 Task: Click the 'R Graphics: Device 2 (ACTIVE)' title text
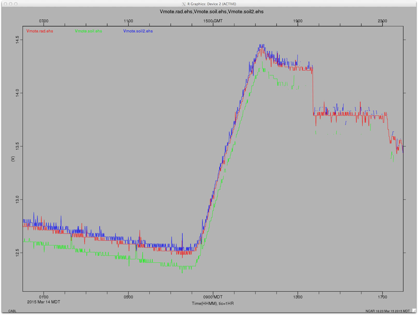pyautogui.click(x=212, y=4)
